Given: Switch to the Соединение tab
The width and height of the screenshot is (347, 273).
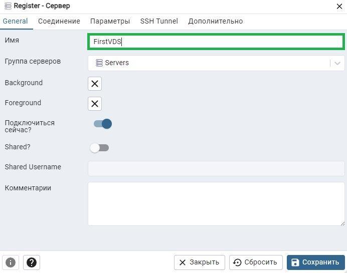Looking at the screenshot, I should [59, 21].
